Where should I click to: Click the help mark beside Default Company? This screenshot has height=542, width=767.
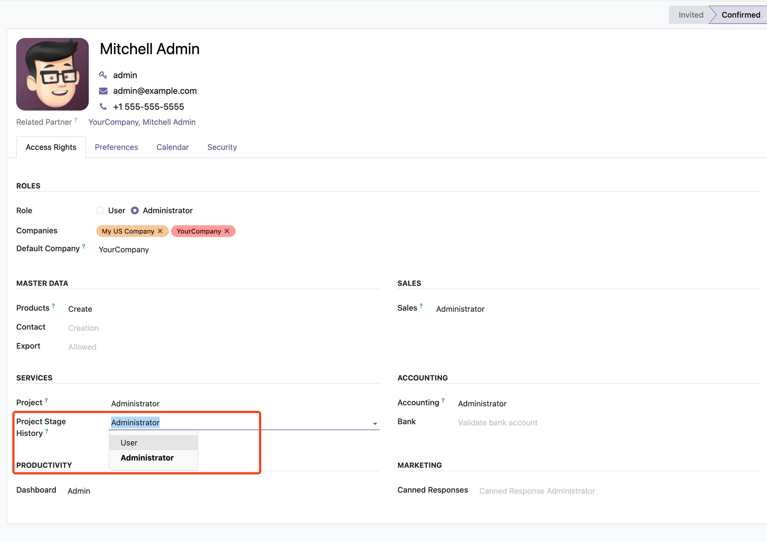tap(83, 246)
